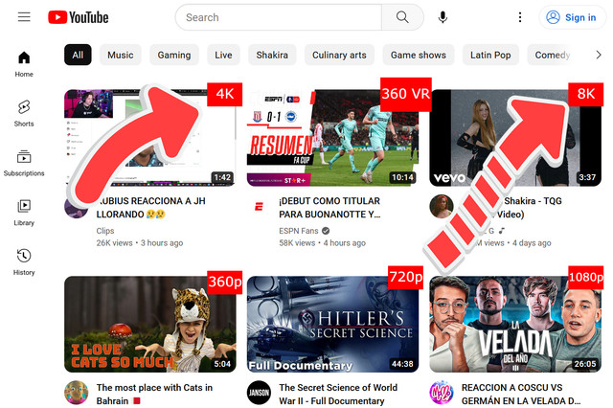Open the JANSON channel avatar

coord(259,393)
